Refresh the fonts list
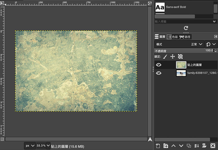Viewport: 218px width, 150px height. pos(186,28)
